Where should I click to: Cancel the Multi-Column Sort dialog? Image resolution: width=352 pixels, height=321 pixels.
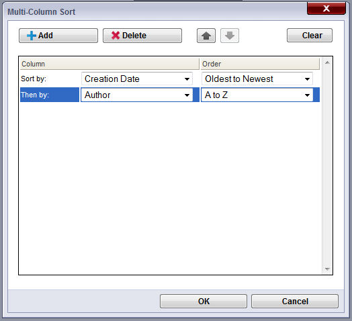(295, 302)
